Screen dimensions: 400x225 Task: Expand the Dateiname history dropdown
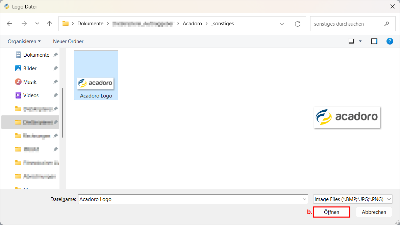[304, 199]
